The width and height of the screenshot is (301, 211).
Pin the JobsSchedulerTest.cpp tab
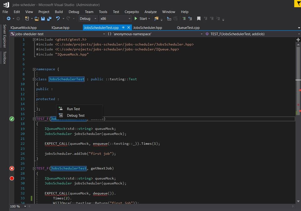[x=123, y=28]
